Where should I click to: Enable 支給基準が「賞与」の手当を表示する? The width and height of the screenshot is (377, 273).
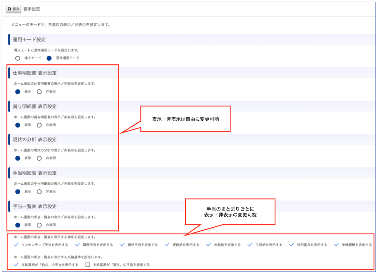point(88,265)
